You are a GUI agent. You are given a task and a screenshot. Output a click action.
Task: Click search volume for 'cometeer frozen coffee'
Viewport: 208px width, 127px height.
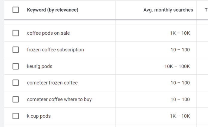point(180,83)
